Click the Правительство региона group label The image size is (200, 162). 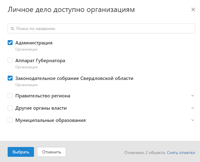[43, 96]
